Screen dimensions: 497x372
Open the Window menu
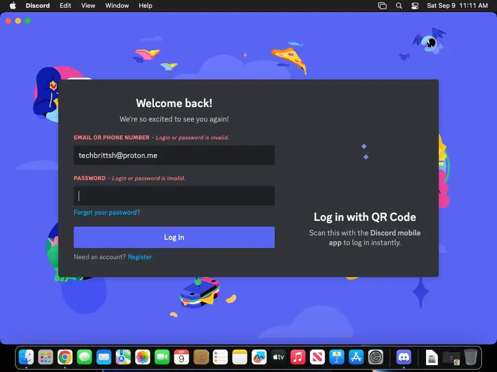coord(117,6)
